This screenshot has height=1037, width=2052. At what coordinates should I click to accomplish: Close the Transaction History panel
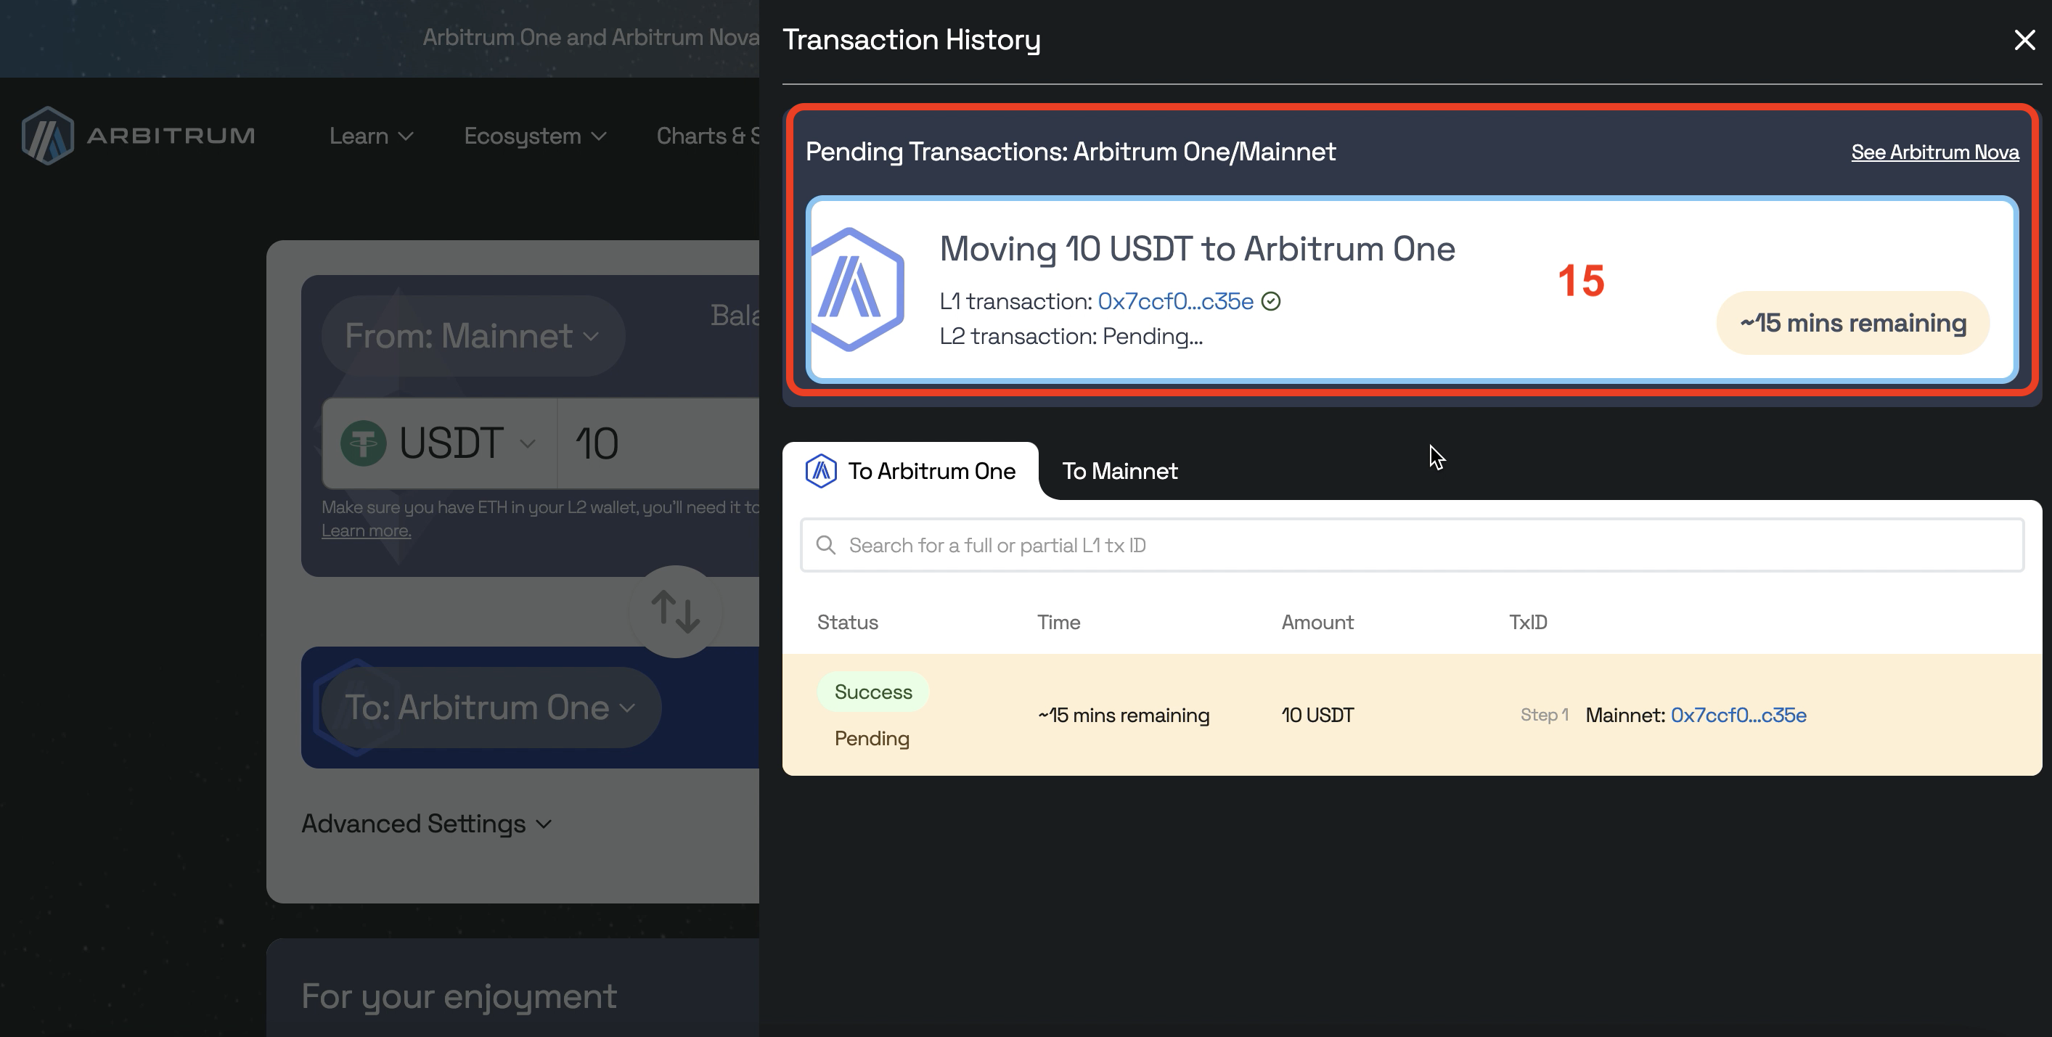point(2024,40)
